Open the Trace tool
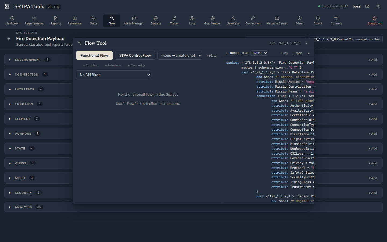Image resolution: width=387 pixels, height=242 pixels. 174,21
